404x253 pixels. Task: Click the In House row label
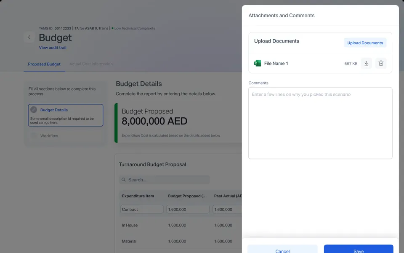(130, 225)
